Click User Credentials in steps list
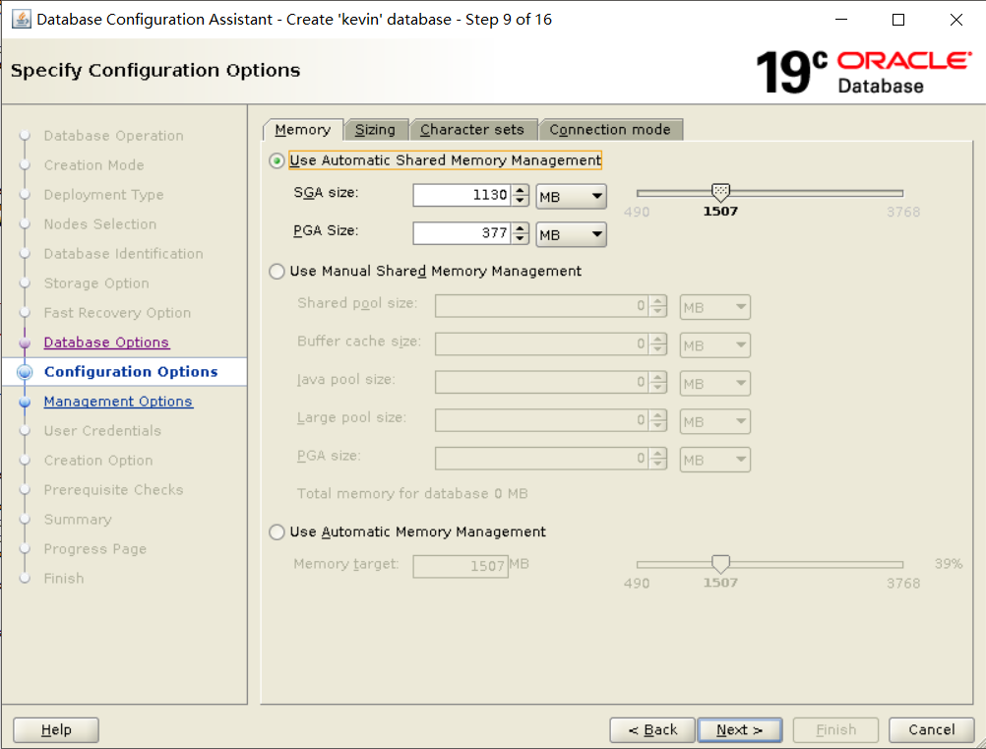 click(x=102, y=431)
